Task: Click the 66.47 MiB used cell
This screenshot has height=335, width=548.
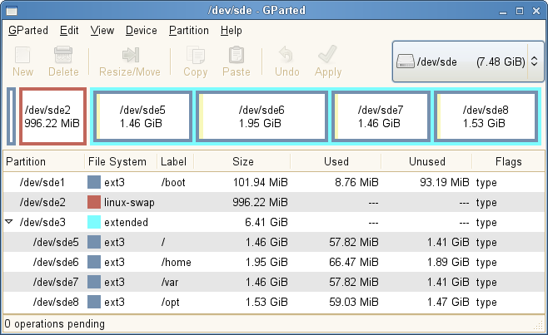Action: point(354,262)
